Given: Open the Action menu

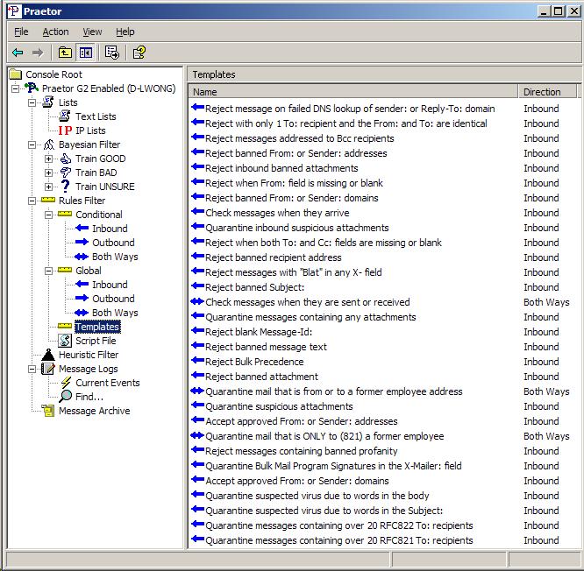Looking at the screenshot, I should coord(55,32).
